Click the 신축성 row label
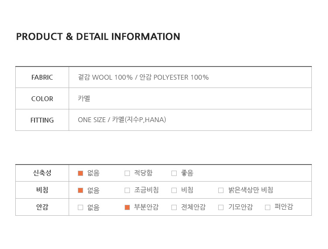 [x=42, y=173]
